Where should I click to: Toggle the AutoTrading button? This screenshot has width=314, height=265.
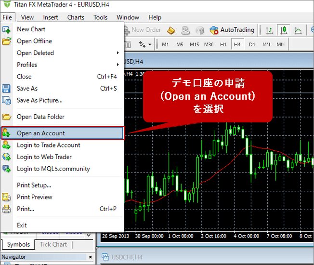(x=232, y=30)
